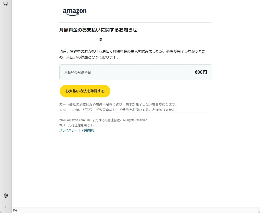Viewport: 260px width, 213px height.
Task: Open the プライバシー link
Action: click(x=68, y=130)
